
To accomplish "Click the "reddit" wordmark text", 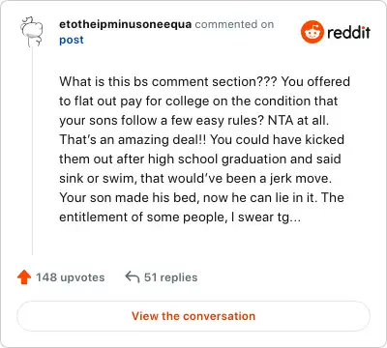I will point(348,32).
